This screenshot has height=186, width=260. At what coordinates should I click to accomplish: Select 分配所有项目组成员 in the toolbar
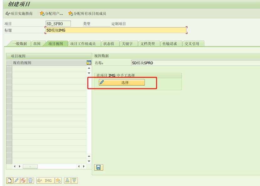[88, 13]
